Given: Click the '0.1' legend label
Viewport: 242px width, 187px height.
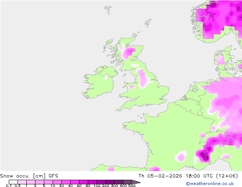Looking at the screenshot, I should click(9, 185).
